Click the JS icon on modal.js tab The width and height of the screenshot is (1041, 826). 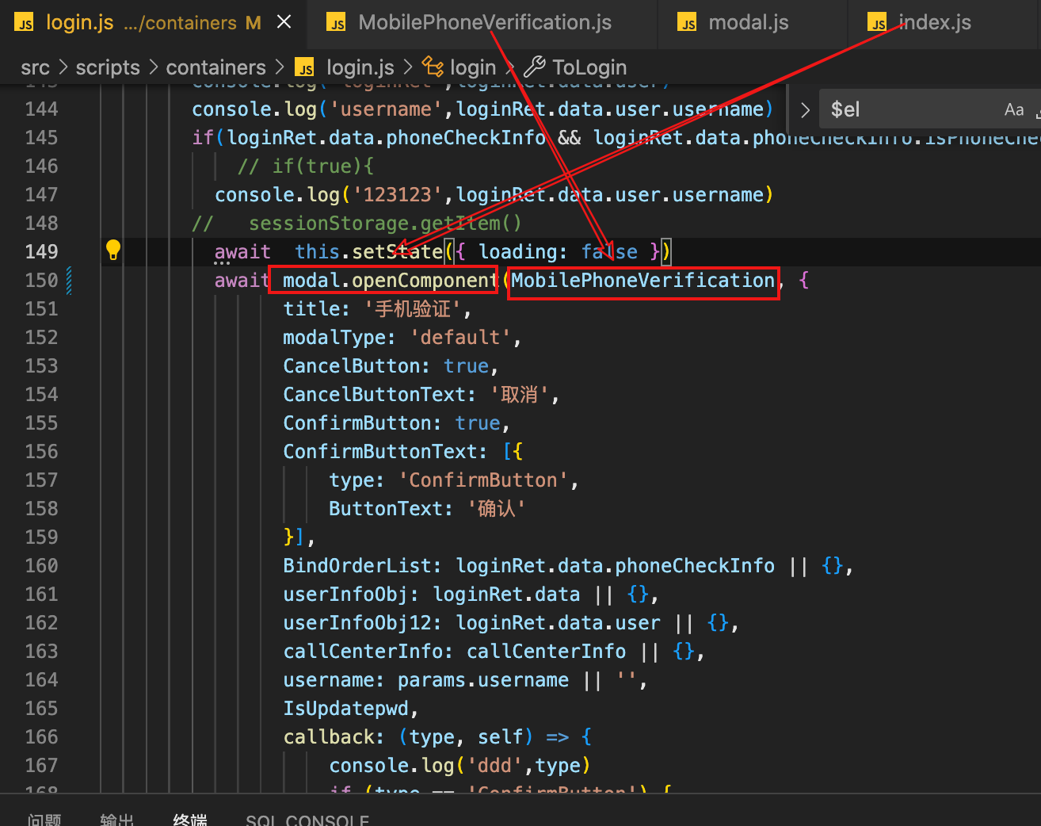(x=687, y=23)
